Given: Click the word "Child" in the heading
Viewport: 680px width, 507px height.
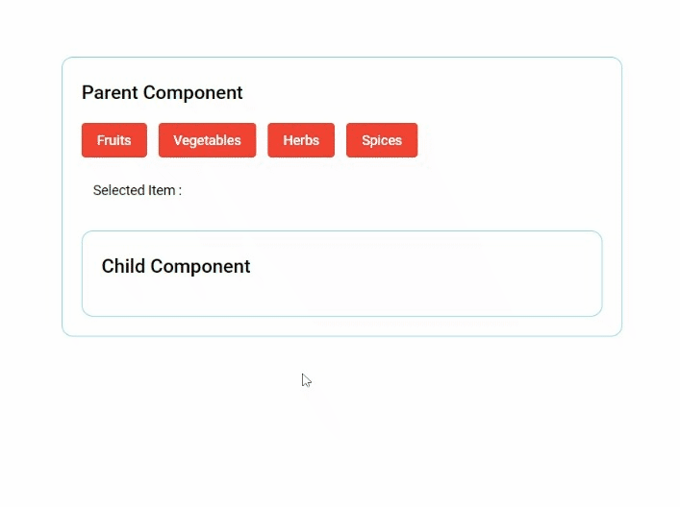Looking at the screenshot, I should [123, 267].
